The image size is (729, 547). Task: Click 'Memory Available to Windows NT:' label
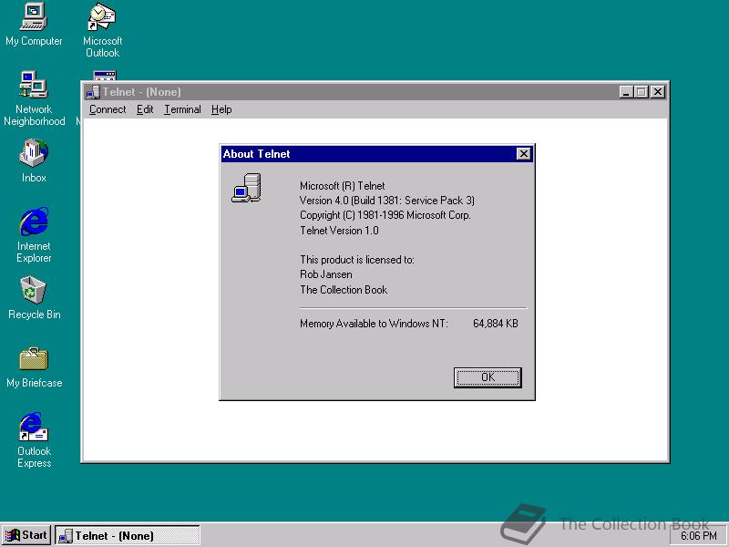[x=374, y=324]
